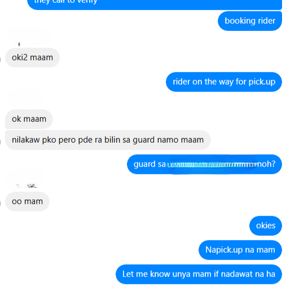Click the 'Napick.up na mam' message
The width and height of the screenshot is (286, 286).
(x=240, y=250)
